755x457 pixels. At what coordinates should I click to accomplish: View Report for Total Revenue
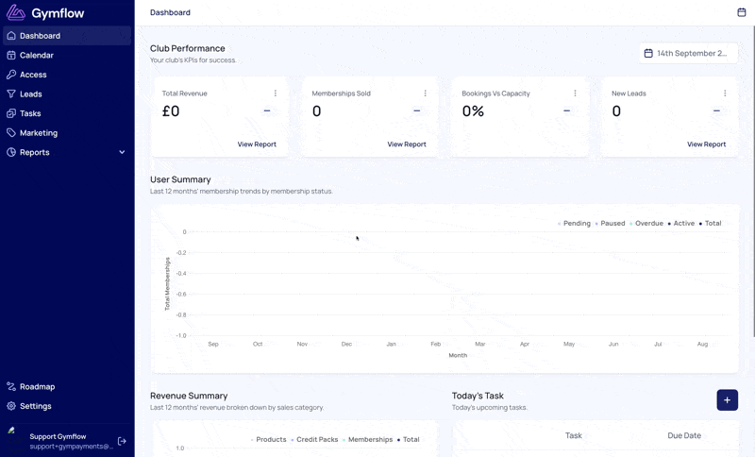point(257,144)
